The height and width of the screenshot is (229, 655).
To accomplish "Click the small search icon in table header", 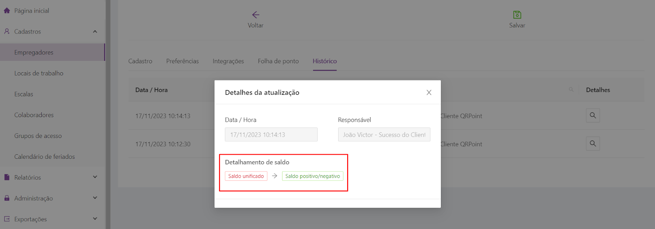I will pos(571,90).
